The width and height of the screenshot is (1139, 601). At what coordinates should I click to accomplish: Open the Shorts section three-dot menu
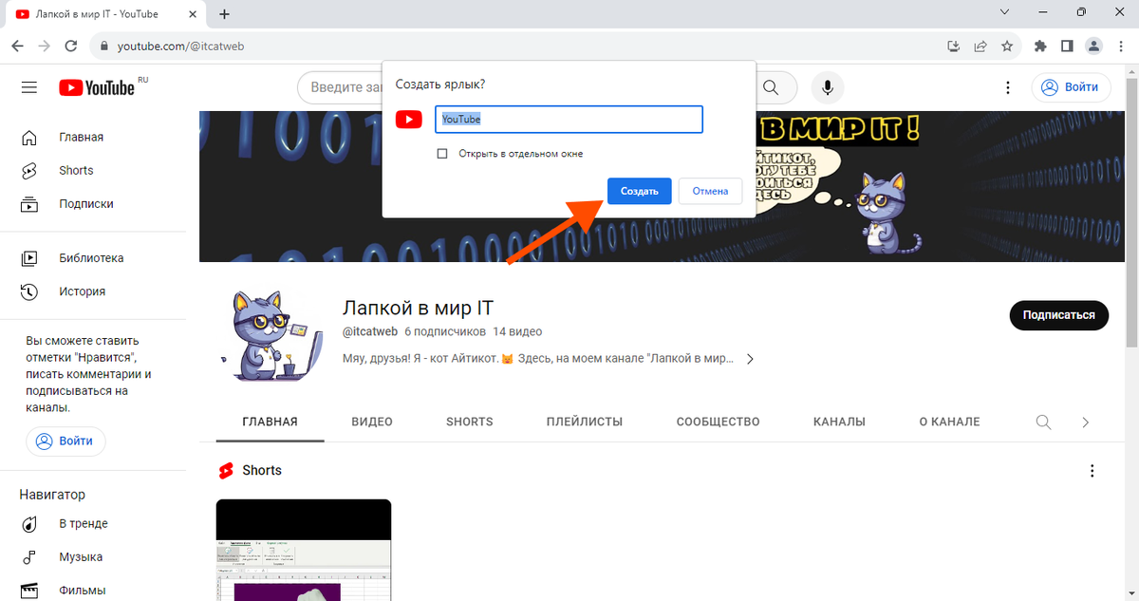coord(1092,471)
